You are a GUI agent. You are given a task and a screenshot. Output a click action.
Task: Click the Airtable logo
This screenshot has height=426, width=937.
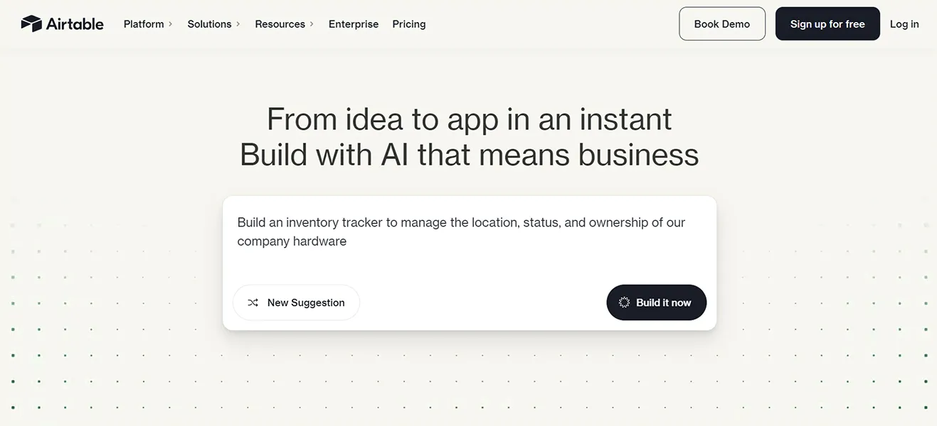(x=63, y=23)
